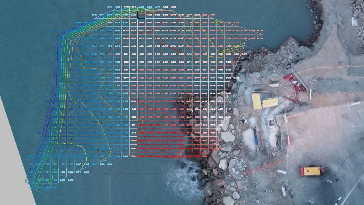
Task: Click the crosshair pickbox square
Action: 278,174
